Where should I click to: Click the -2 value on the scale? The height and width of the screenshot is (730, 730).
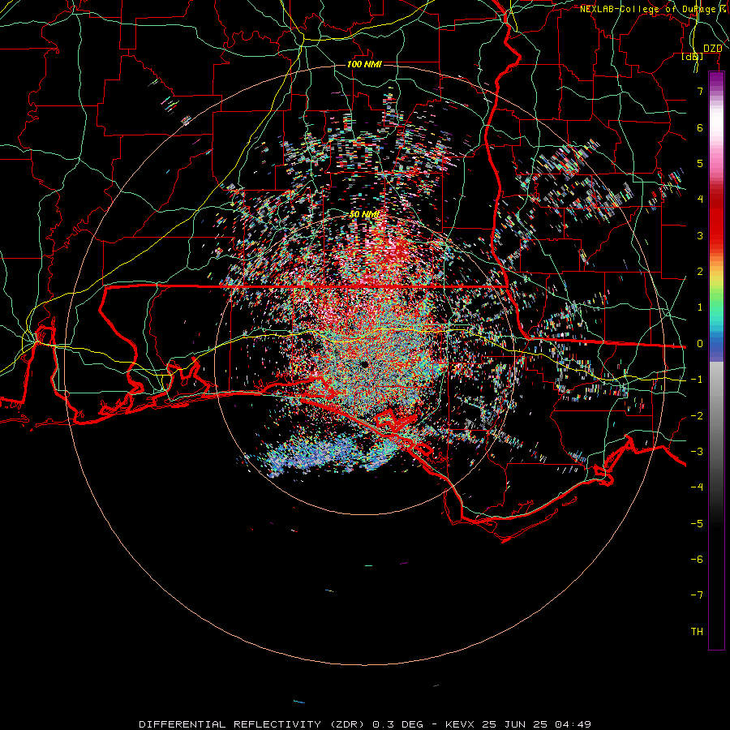pyautogui.click(x=697, y=416)
